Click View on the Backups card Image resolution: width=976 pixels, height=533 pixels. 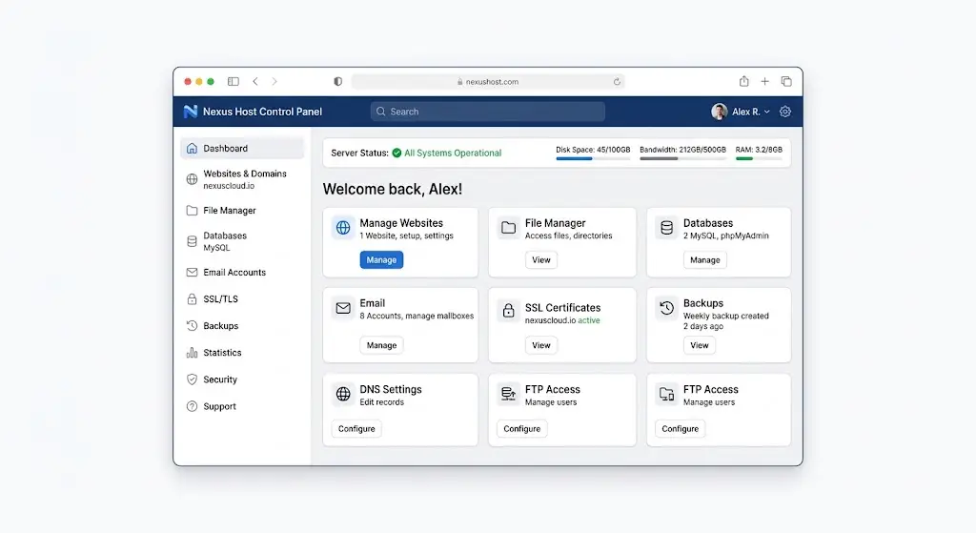[x=699, y=345]
